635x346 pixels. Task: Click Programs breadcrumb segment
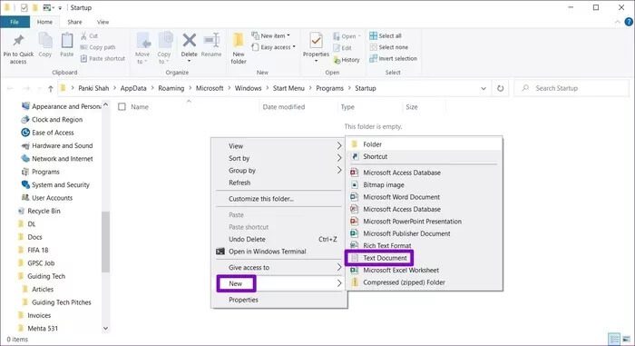pyautogui.click(x=329, y=88)
